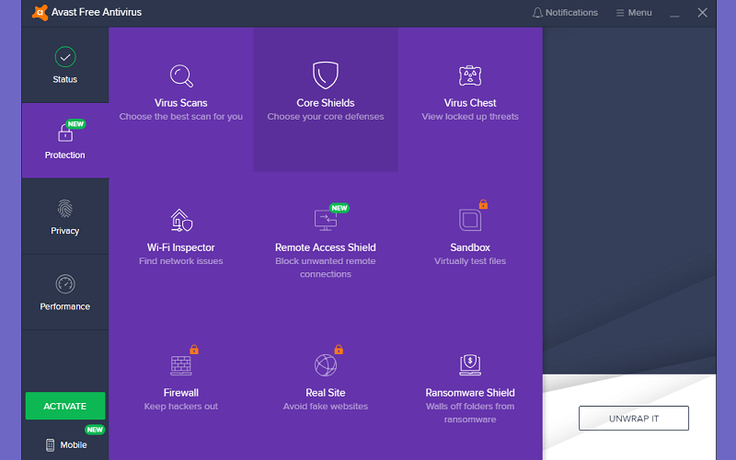
Task: Click the orange lock on Sandbox
Action: click(x=483, y=204)
